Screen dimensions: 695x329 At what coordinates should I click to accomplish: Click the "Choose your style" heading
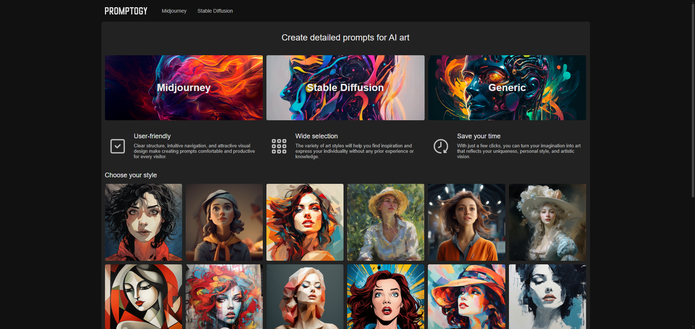tap(131, 175)
